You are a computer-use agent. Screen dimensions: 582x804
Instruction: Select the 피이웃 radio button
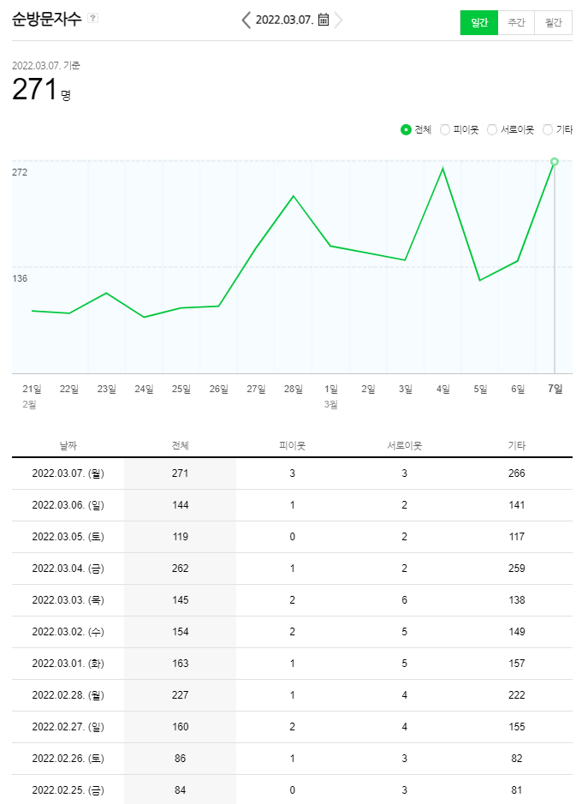[445, 130]
